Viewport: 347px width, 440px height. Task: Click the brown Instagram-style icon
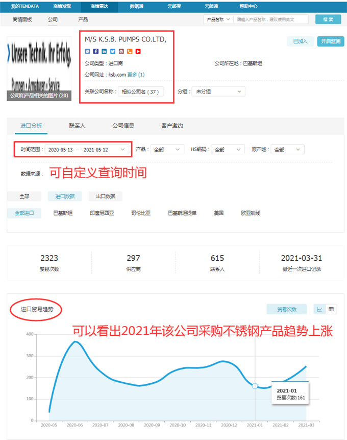click(x=121, y=51)
